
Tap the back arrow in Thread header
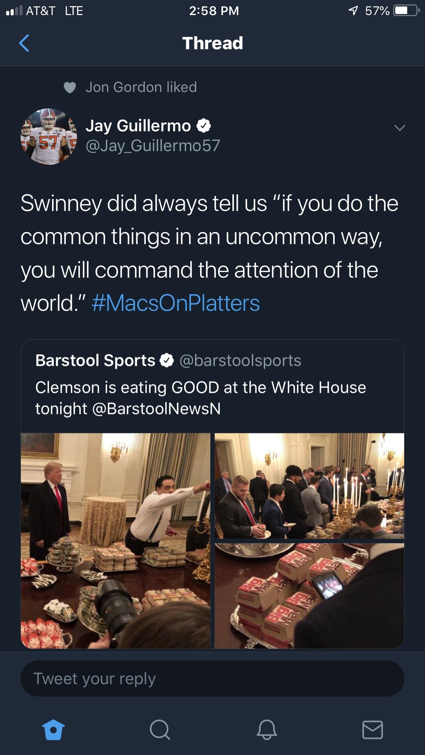coord(24,43)
